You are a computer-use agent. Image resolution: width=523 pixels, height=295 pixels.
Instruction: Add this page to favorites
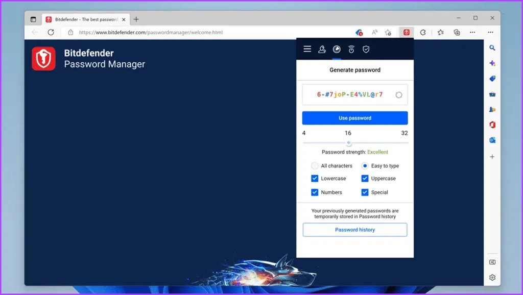388,32
